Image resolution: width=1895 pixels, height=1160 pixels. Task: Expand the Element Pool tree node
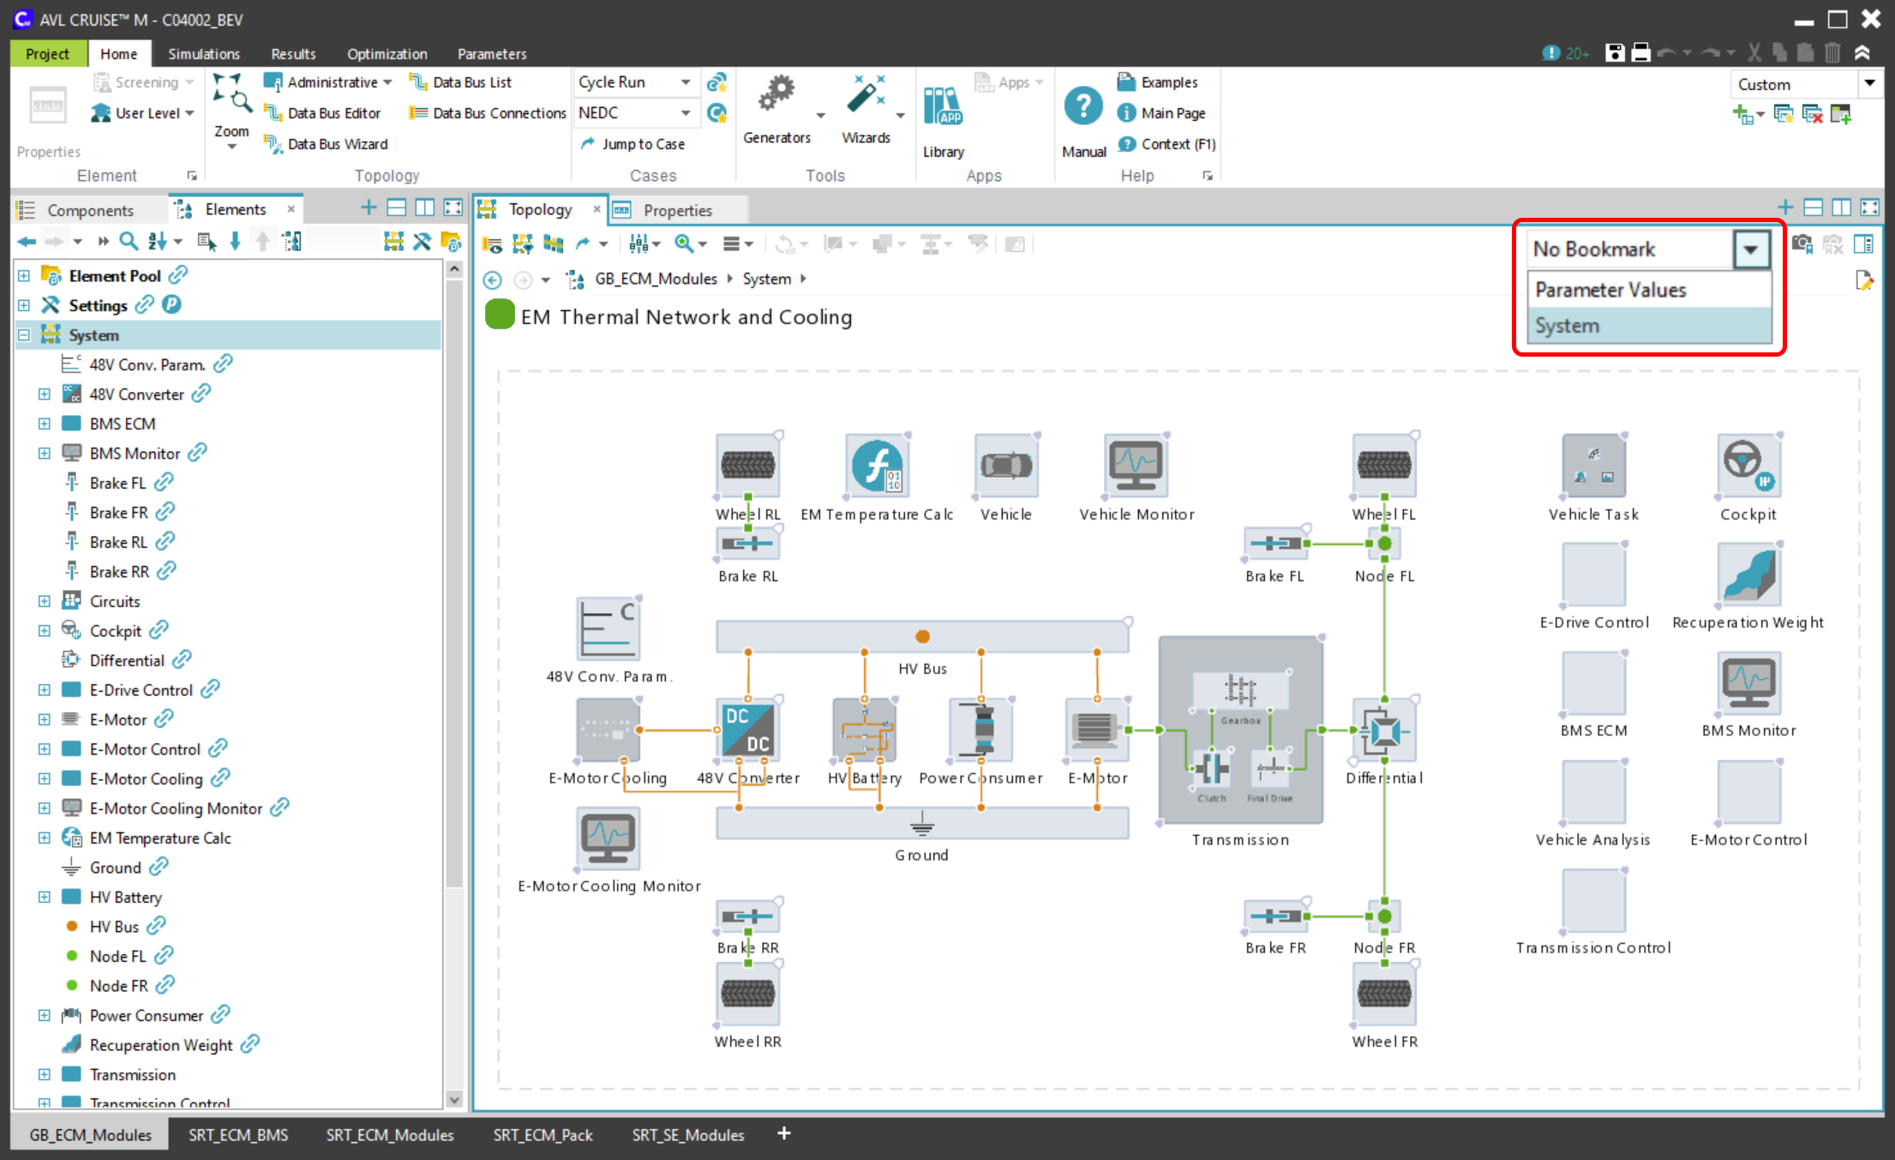[24, 276]
